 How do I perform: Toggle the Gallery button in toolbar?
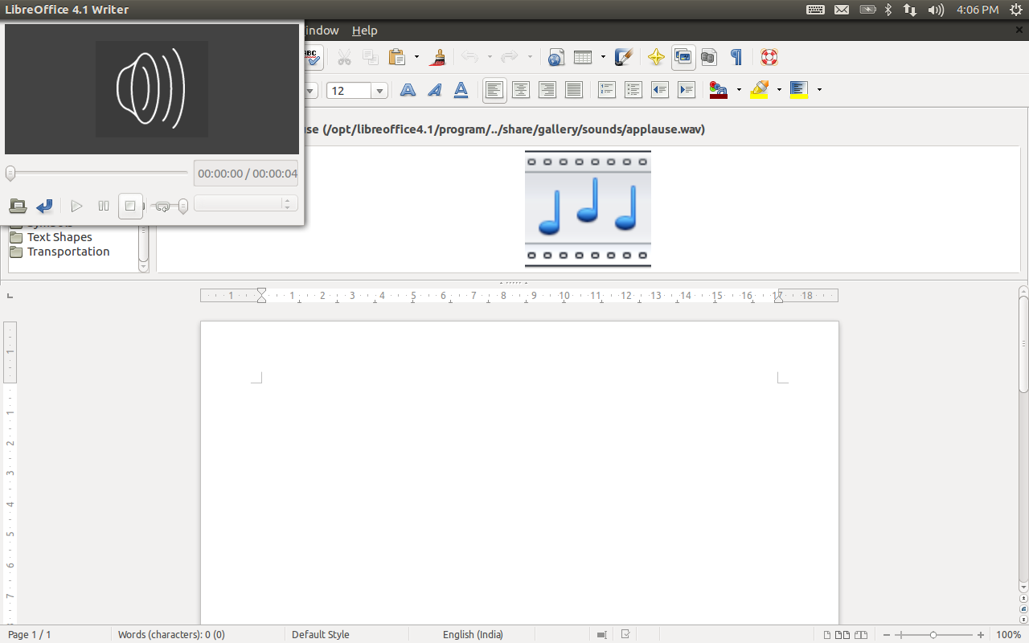[683, 57]
